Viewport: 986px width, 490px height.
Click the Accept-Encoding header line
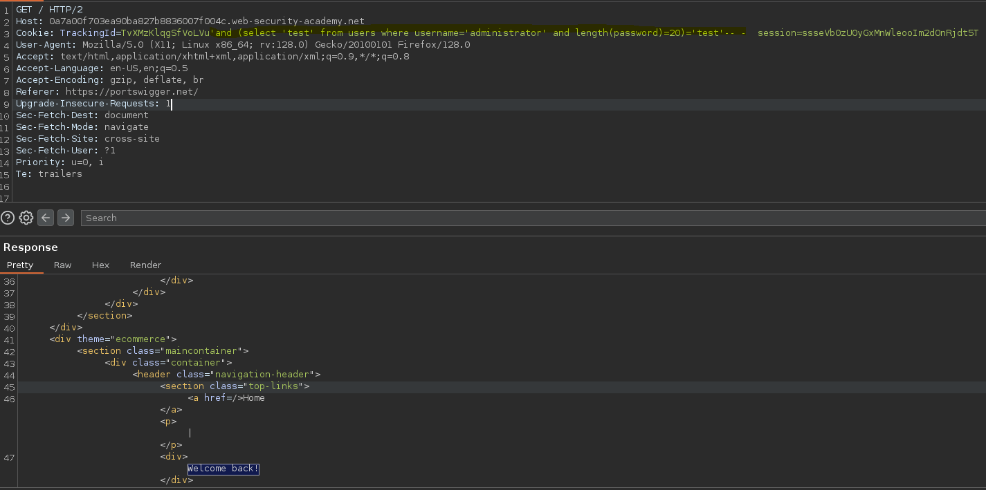110,80
